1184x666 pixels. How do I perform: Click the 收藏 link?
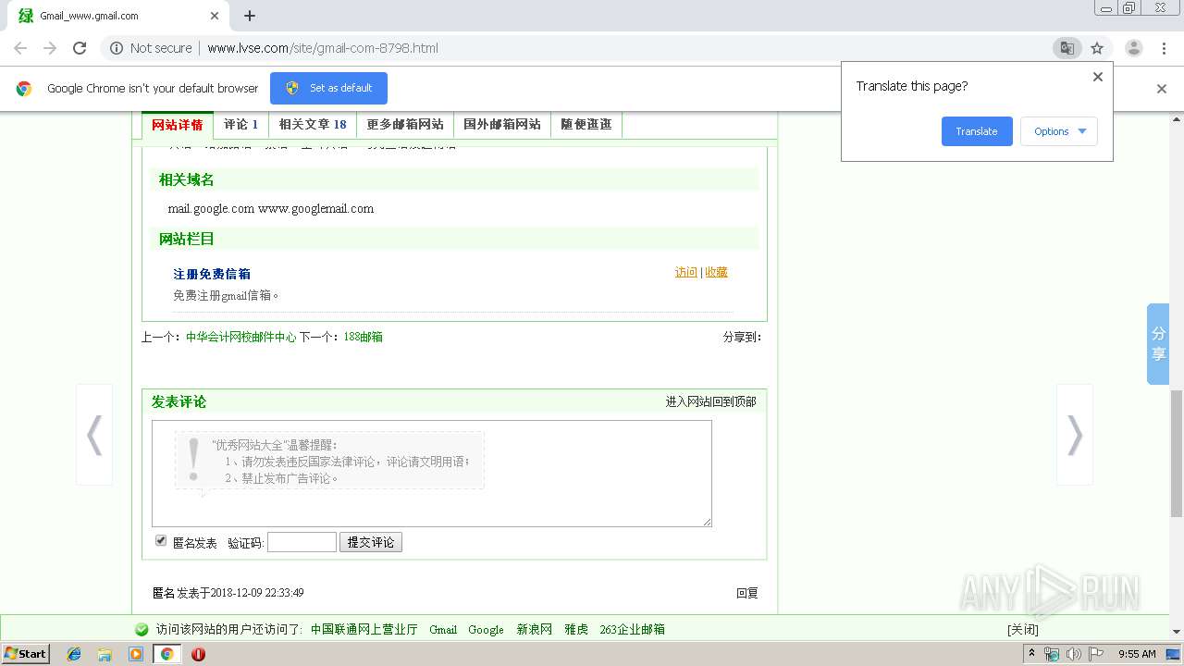pos(716,272)
